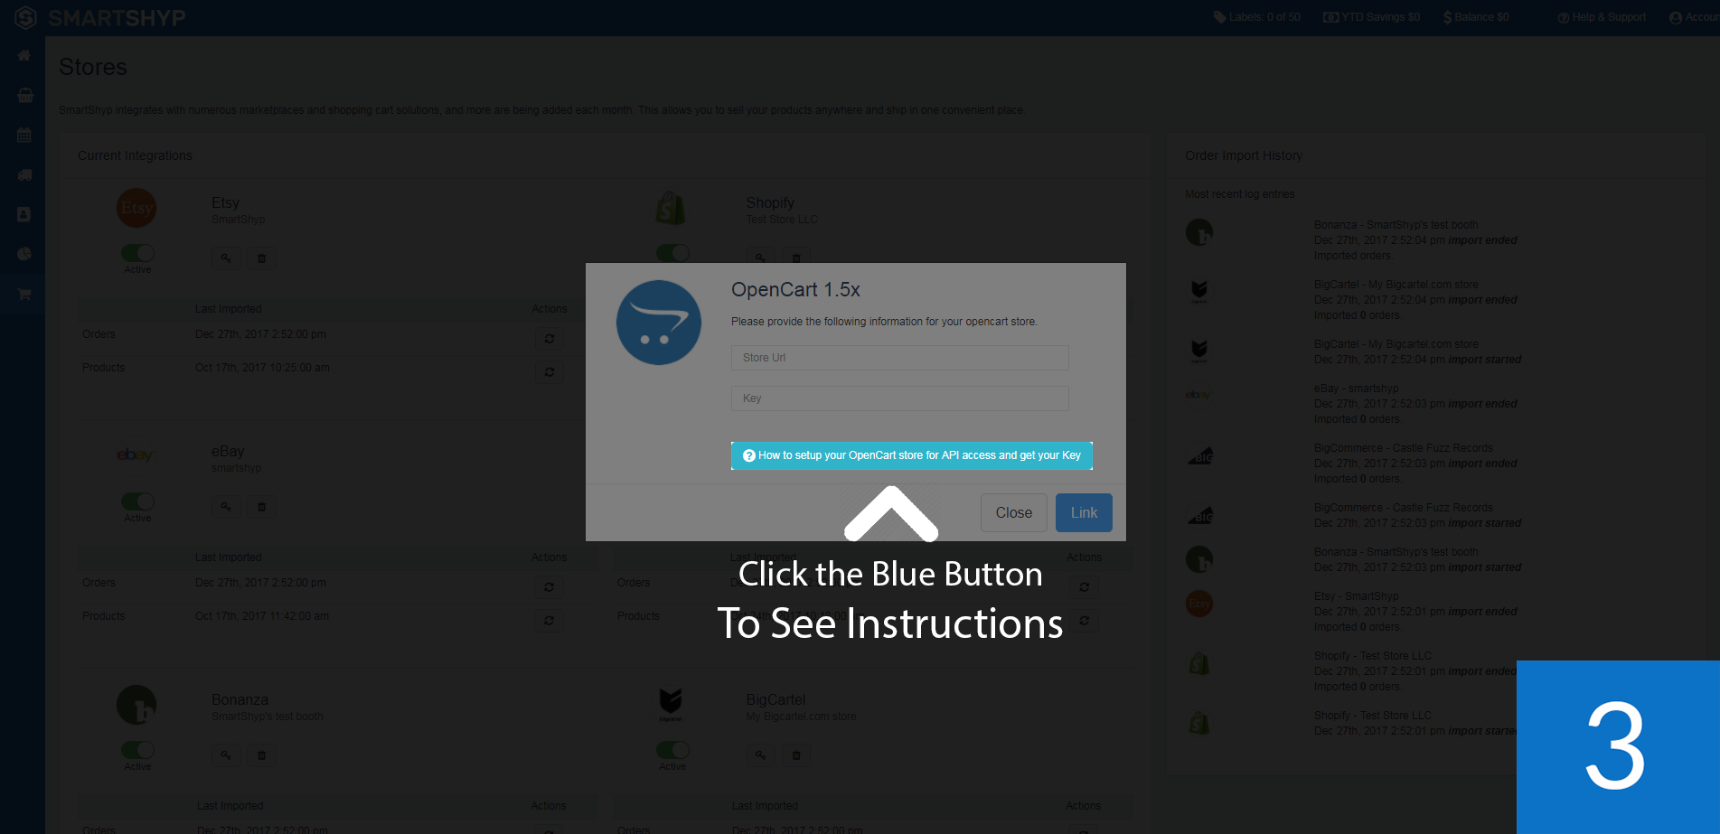Click the trash icon for Etsy store
Screen dimensions: 1720x834
pyautogui.click(x=261, y=258)
